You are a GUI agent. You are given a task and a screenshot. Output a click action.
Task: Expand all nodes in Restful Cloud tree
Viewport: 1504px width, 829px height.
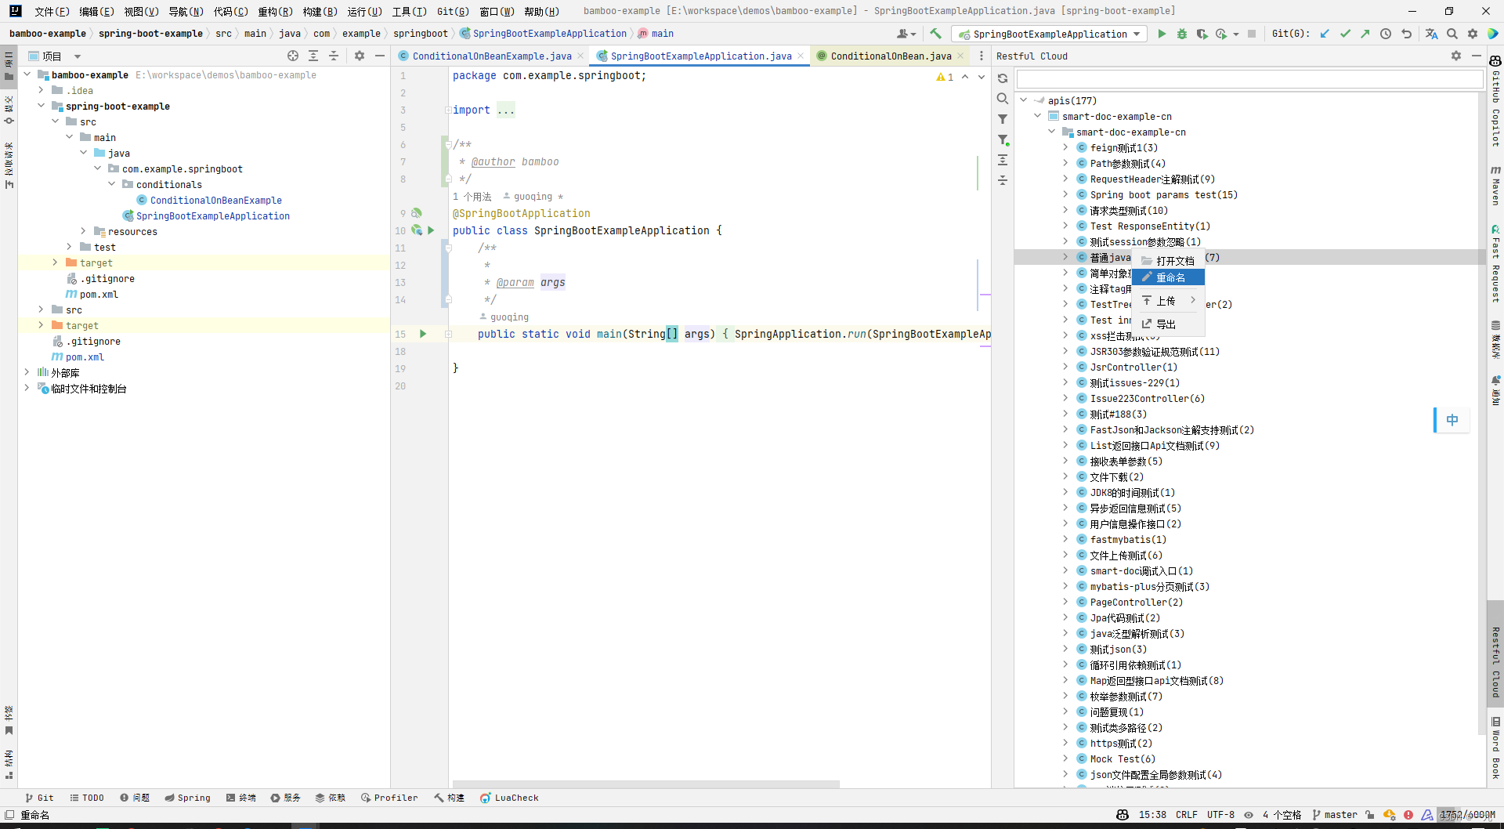pyautogui.click(x=1003, y=160)
